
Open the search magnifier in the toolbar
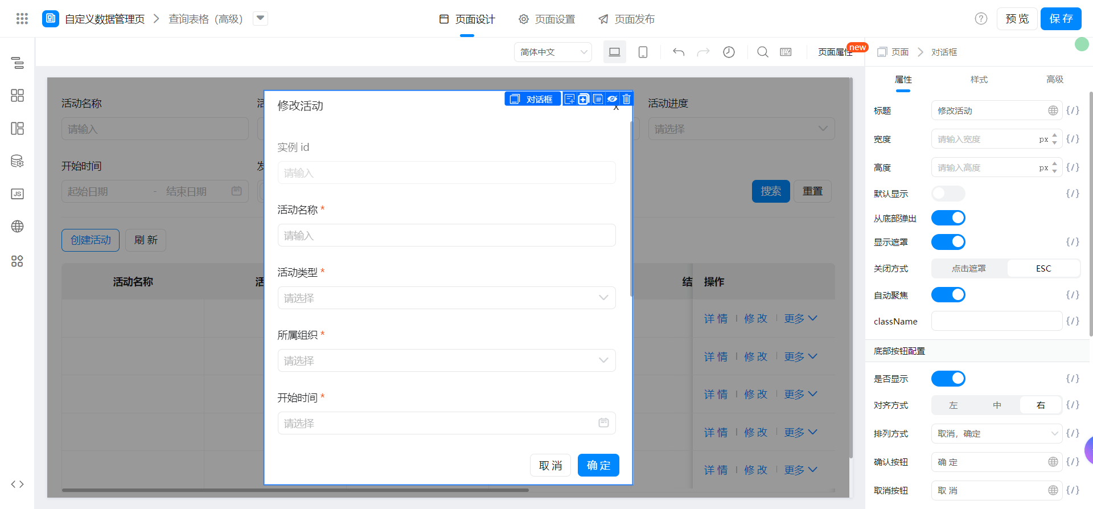(x=763, y=52)
